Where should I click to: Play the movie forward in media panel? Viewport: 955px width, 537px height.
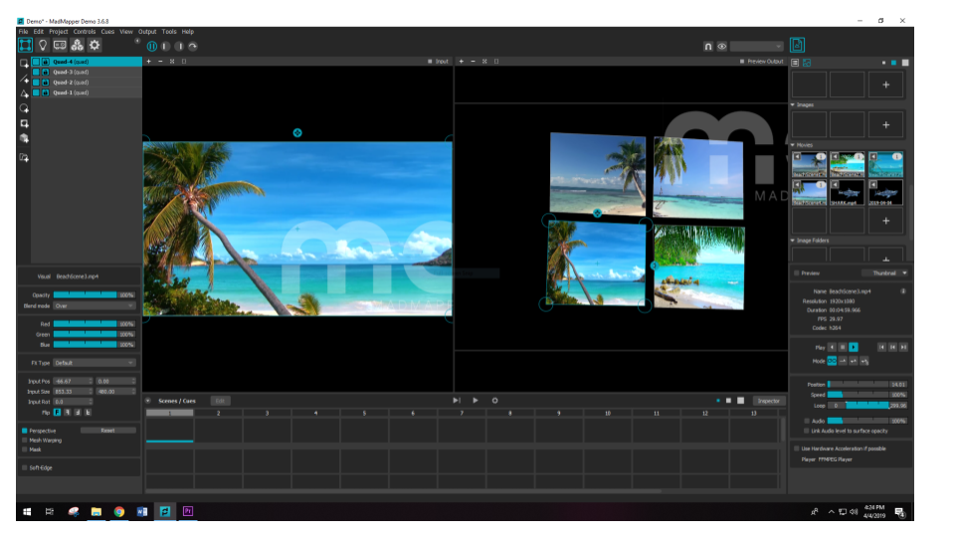(854, 347)
